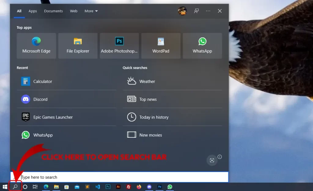The width and height of the screenshot is (313, 191).
Task: Open Visual Studio Code from the taskbar
Action: click(98, 187)
